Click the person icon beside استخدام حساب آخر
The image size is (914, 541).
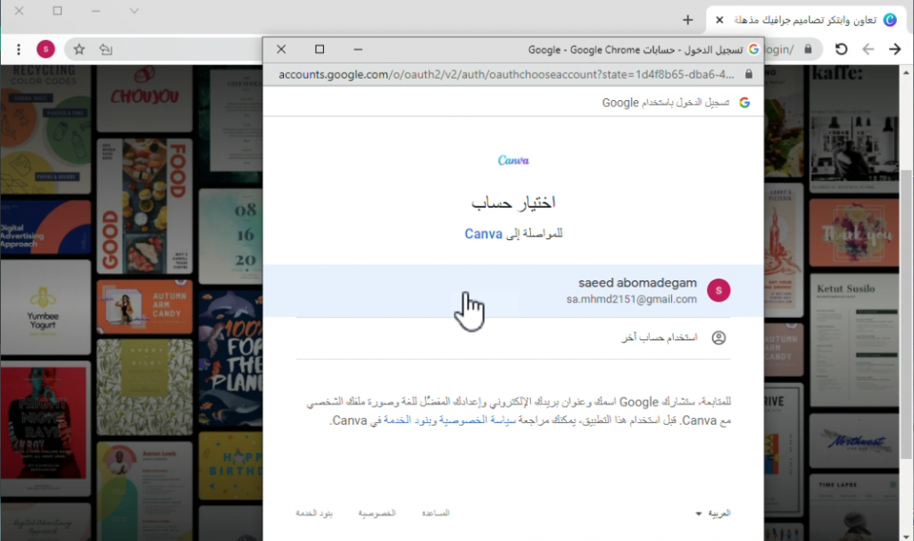pos(719,337)
